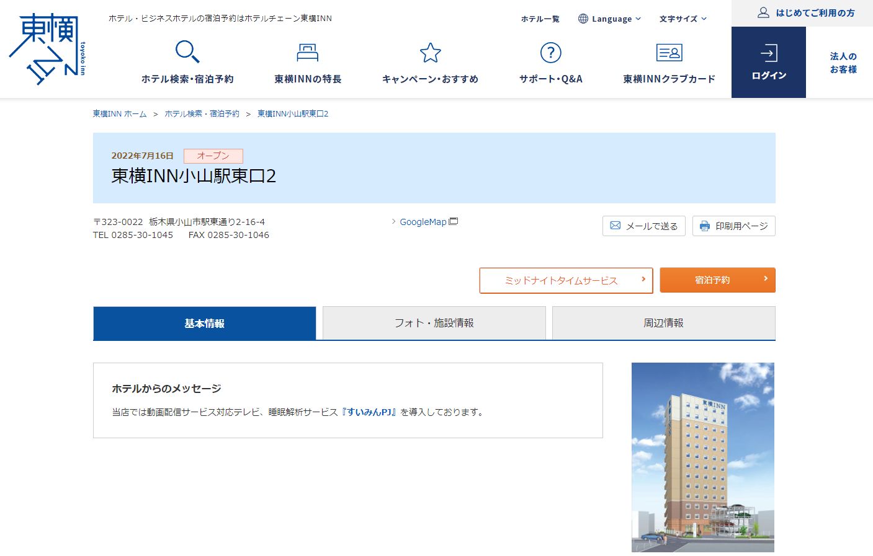This screenshot has height=556, width=873.
Task: Click the hotel building image
Action: [702, 457]
